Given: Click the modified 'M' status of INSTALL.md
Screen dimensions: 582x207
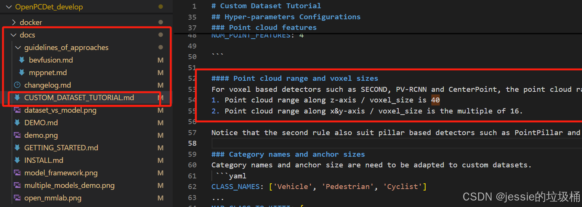Looking at the screenshot, I should pyautogui.click(x=160, y=160).
